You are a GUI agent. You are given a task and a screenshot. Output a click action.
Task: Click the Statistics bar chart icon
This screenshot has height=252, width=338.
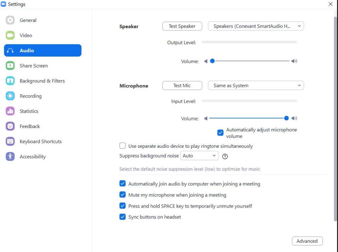point(10,111)
